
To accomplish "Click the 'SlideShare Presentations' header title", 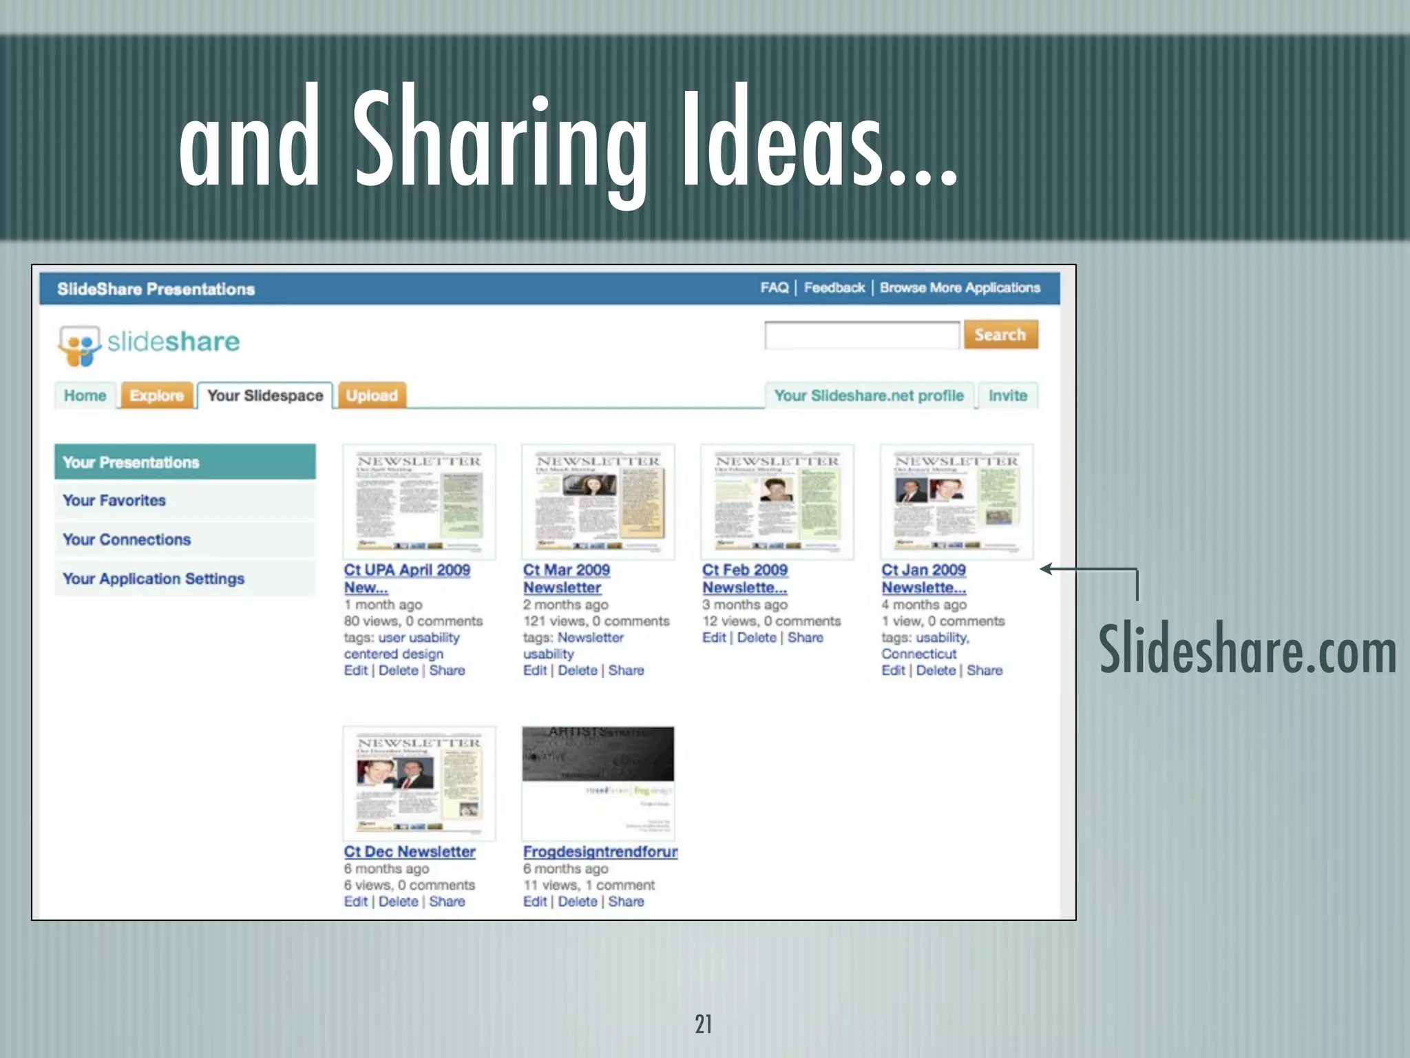I will pos(156,289).
